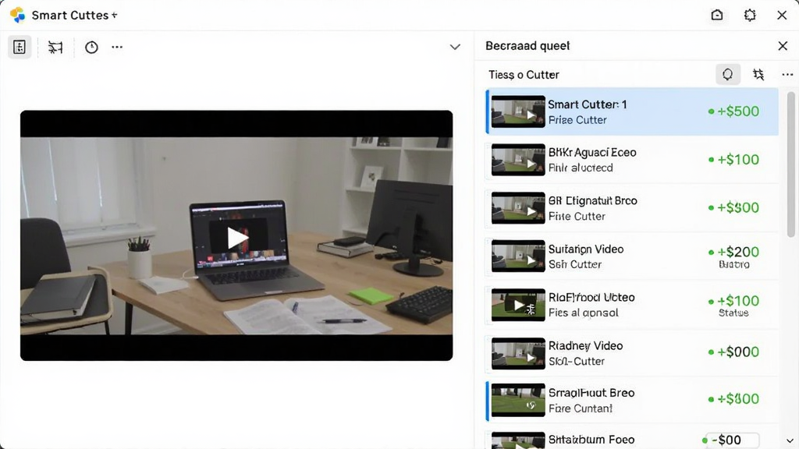Select the Surtarign Video row
The width and height of the screenshot is (799, 449).
click(x=632, y=256)
